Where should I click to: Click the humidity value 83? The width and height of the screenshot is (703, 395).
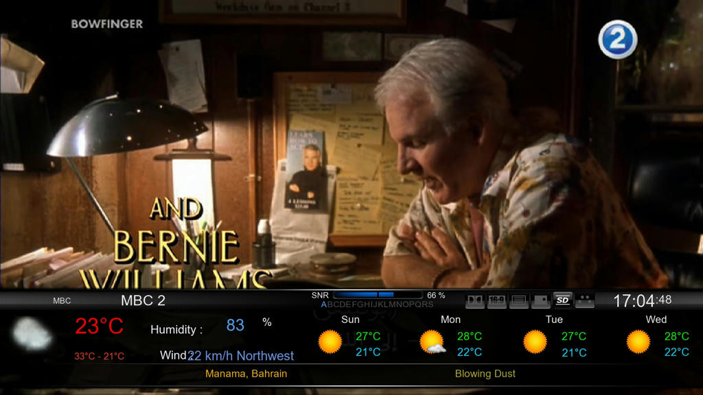235,325
